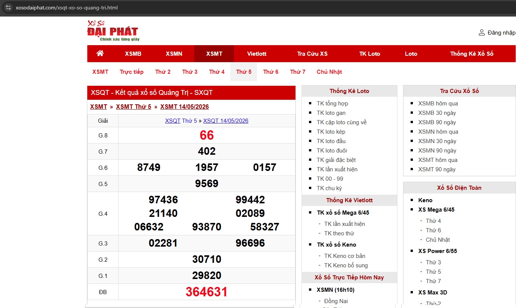Open the XSMN menu item
516x308 pixels.
point(174,54)
